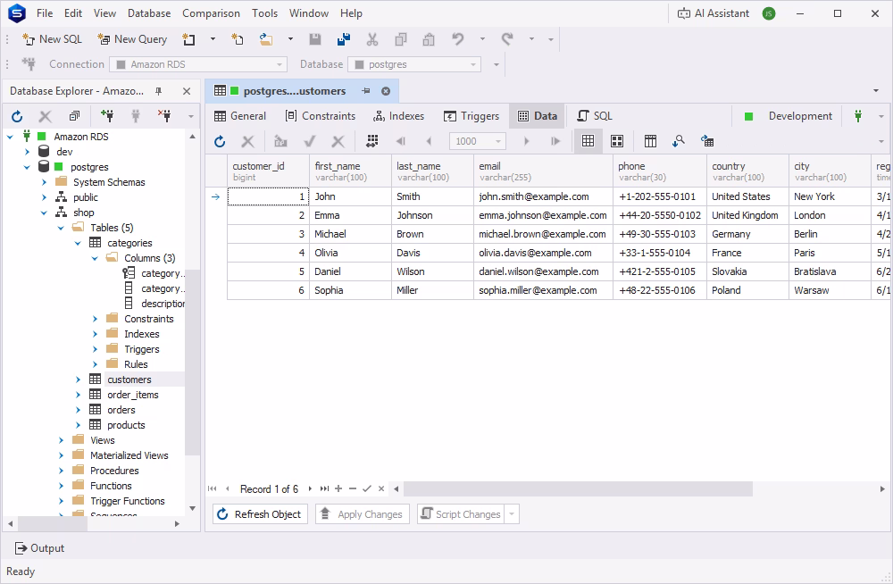Expand the dev database node
893x584 pixels.
pyautogui.click(x=28, y=152)
